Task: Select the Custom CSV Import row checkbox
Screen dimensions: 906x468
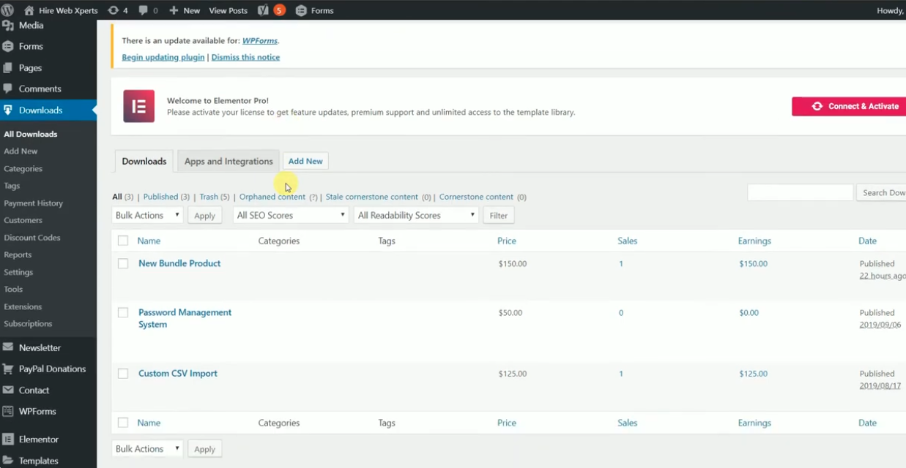Action: click(x=123, y=374)
